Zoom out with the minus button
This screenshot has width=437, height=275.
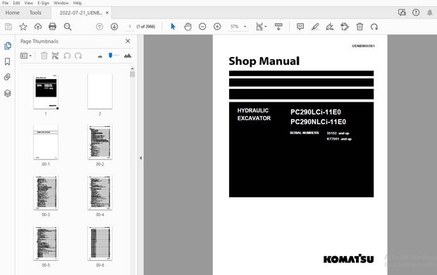click(x=202, y=27)
